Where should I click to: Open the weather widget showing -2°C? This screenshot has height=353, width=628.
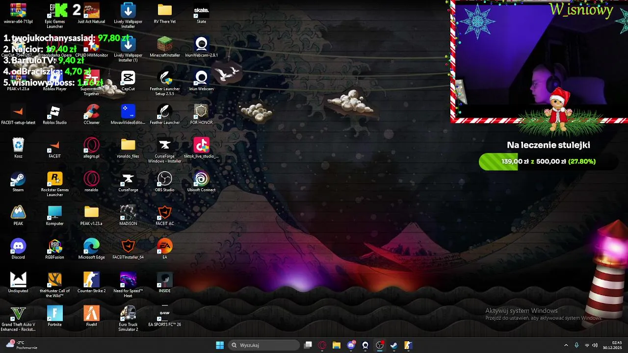(22, 345)
